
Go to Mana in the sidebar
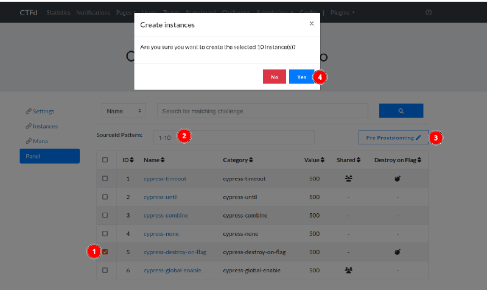pos(40,141)
